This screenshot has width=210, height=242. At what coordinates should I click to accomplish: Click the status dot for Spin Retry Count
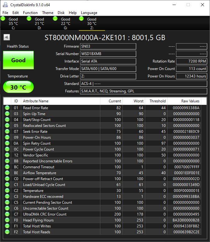pyautogui.click(x=7, y=143)
